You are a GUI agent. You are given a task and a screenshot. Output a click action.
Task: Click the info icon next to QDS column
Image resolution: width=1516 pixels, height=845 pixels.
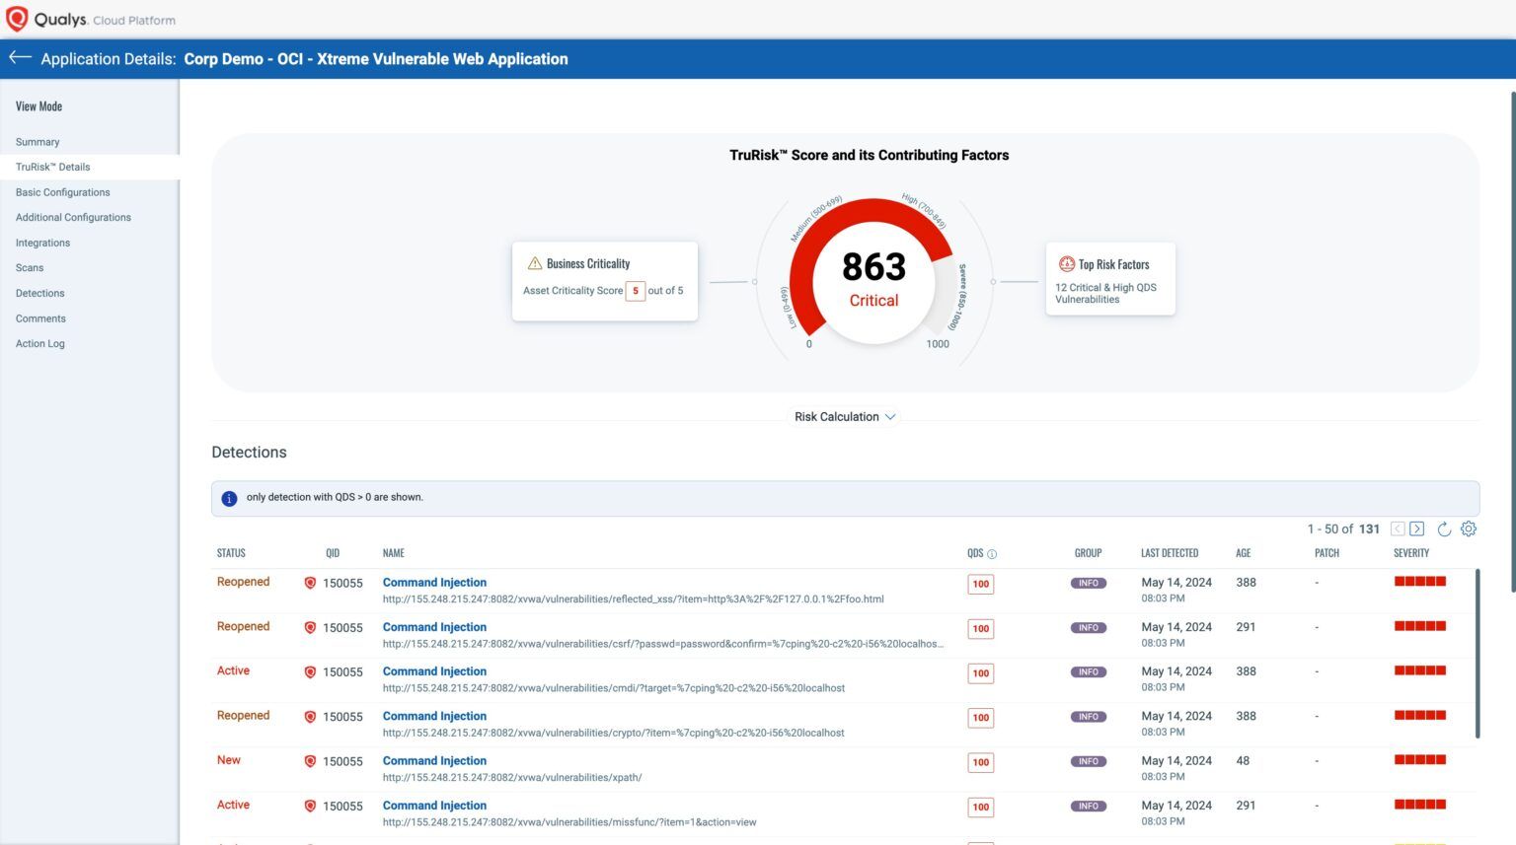991,553
